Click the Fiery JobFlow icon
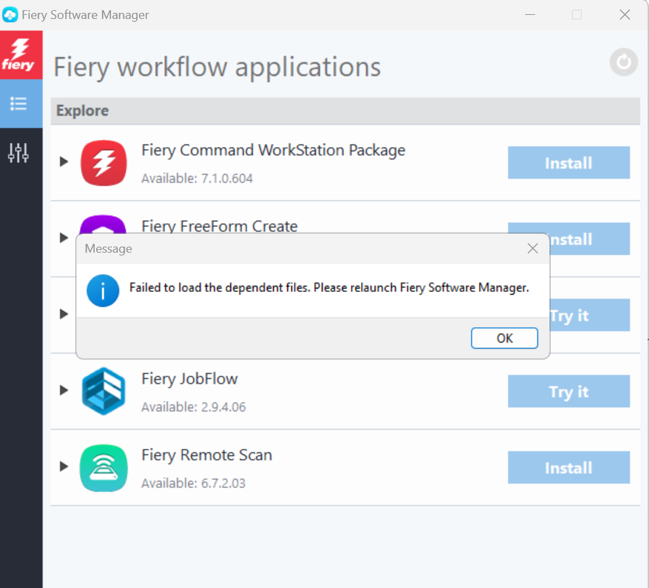Viewport: 649px width, 588px height. point(104,391)
